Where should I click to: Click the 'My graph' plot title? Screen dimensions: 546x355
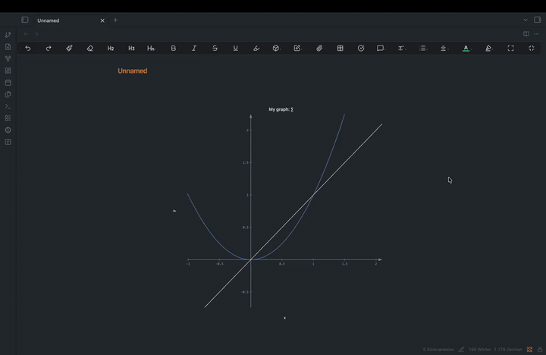click(x=281, y=109)
